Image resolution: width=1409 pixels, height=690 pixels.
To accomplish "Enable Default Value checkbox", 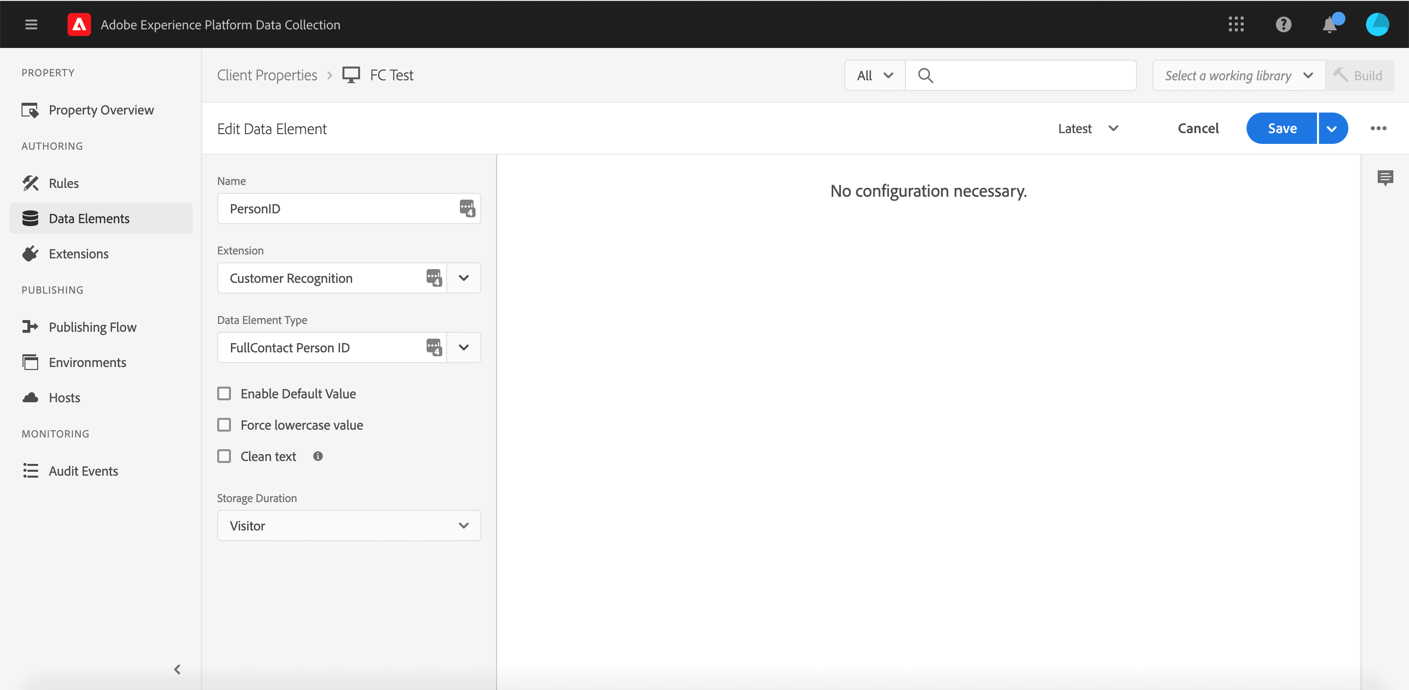I will [224, 393].
